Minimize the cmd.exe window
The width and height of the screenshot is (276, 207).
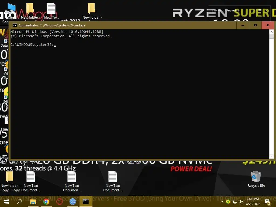tap(243, 25)
